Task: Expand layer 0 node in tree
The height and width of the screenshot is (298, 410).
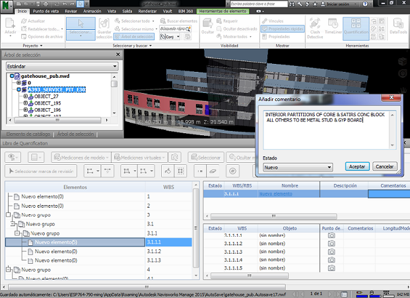Action: (18, 83)
